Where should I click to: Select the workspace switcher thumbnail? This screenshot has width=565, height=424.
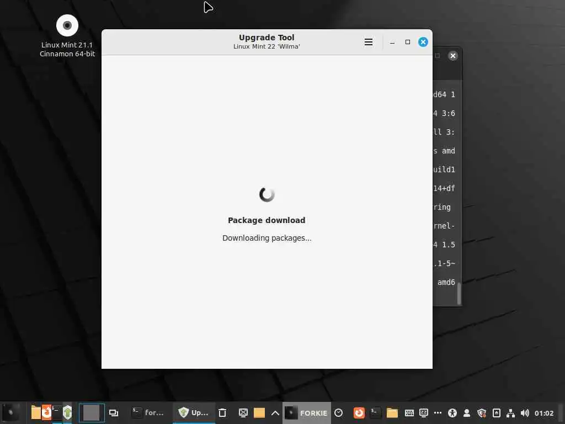point(92,413)
